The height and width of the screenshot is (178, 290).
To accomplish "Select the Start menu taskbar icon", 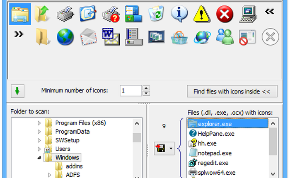I will pyautogui.click(x=133, y=14).
